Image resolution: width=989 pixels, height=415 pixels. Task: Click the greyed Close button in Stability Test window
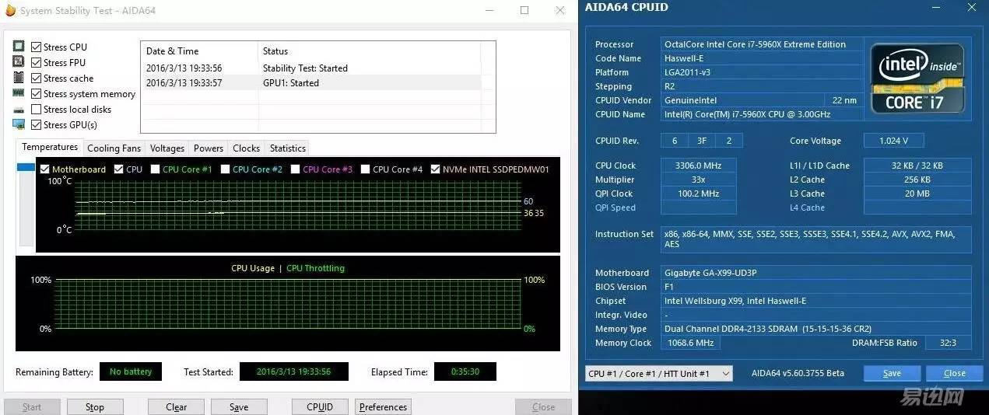pos(544,406)
